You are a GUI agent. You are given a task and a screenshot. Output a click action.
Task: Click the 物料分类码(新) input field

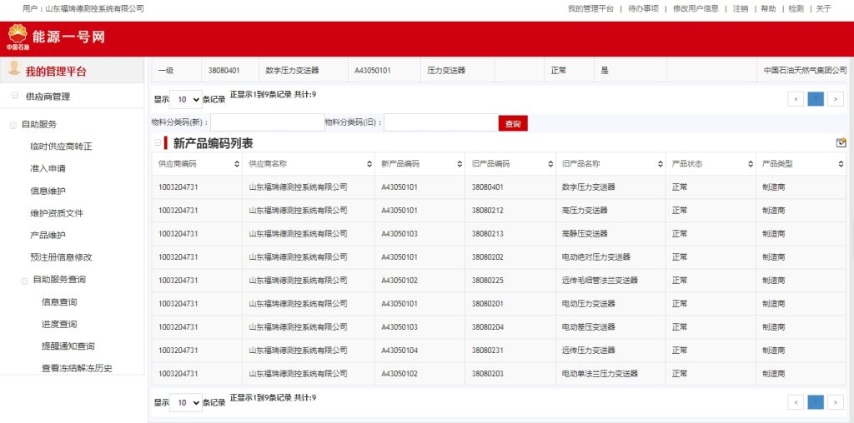click(x=266, y=123)
